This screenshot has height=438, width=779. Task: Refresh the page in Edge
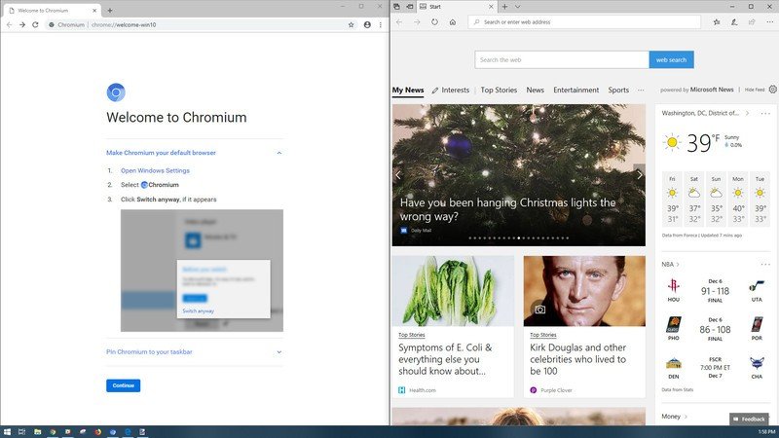click(x=434, y=21)
